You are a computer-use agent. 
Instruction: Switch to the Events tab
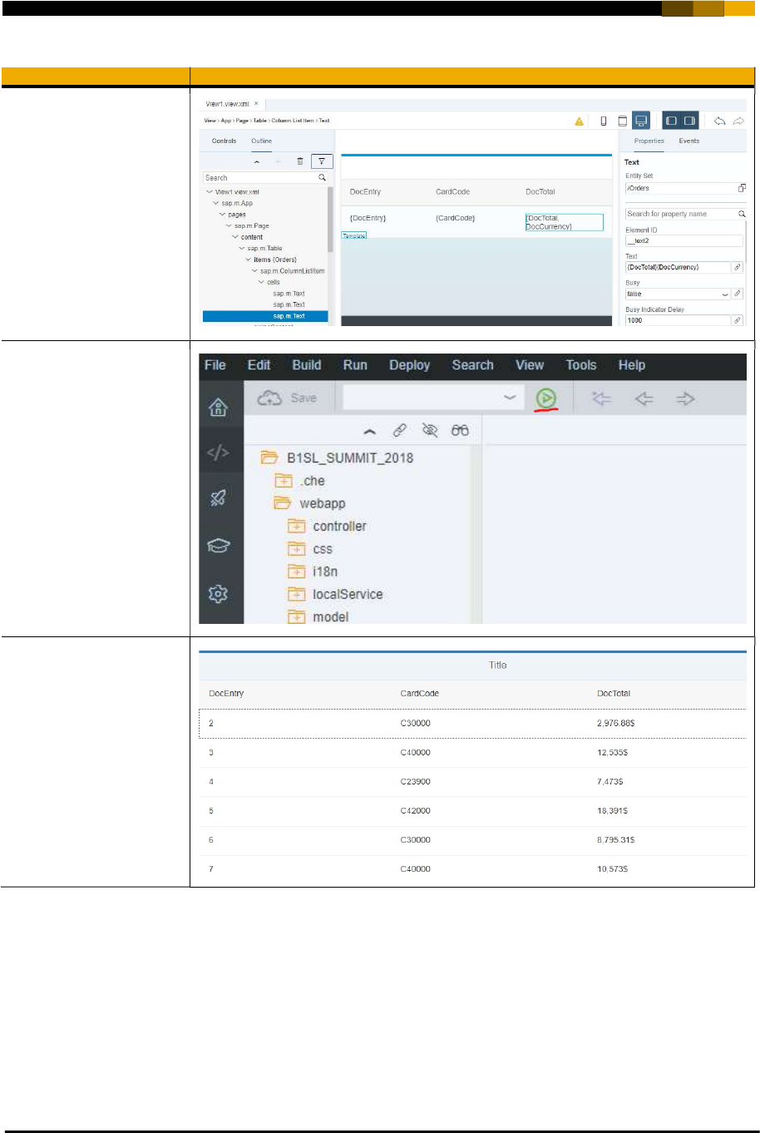coord(689,141)
